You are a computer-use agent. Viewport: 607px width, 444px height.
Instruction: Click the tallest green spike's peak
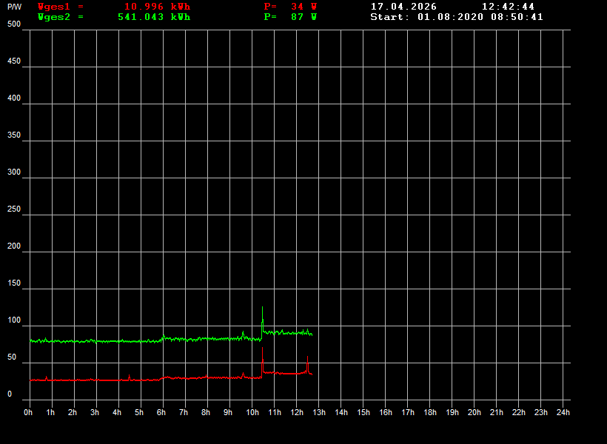coord(262,307)
